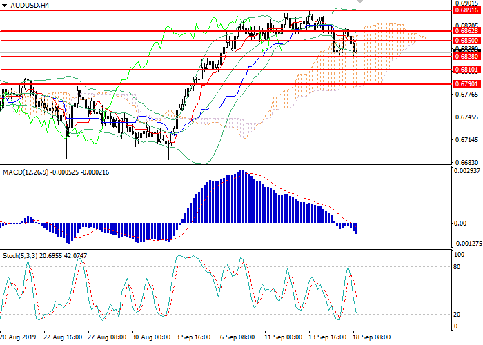Click the Stochastic 80 level scale label

coord(457,266)
